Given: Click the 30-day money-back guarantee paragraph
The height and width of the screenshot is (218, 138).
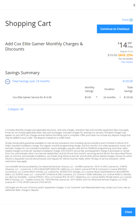Looking at the screenshot, I should pos(69,152).
